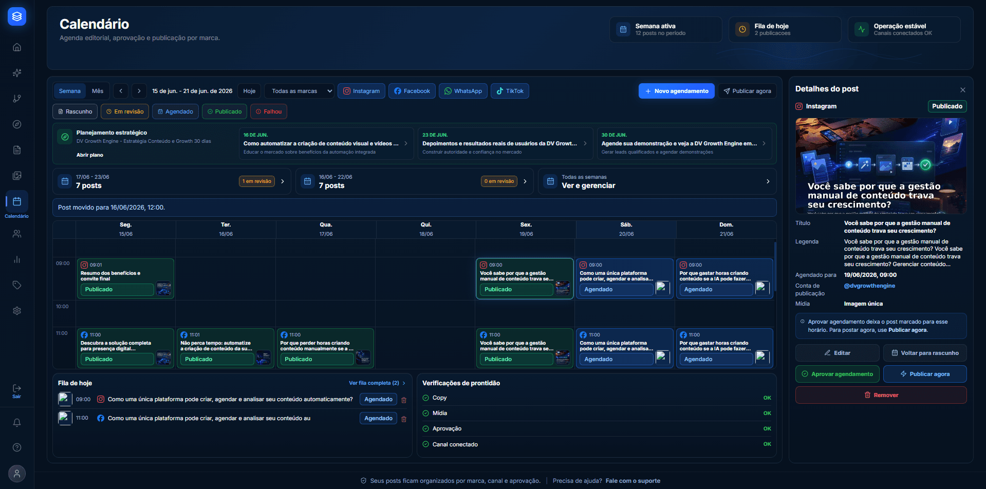The width and height of the screenshot is (986, 489).
Task: Select Monday 09:01 Resumo dos benefícios post
Action: [125, 278]
